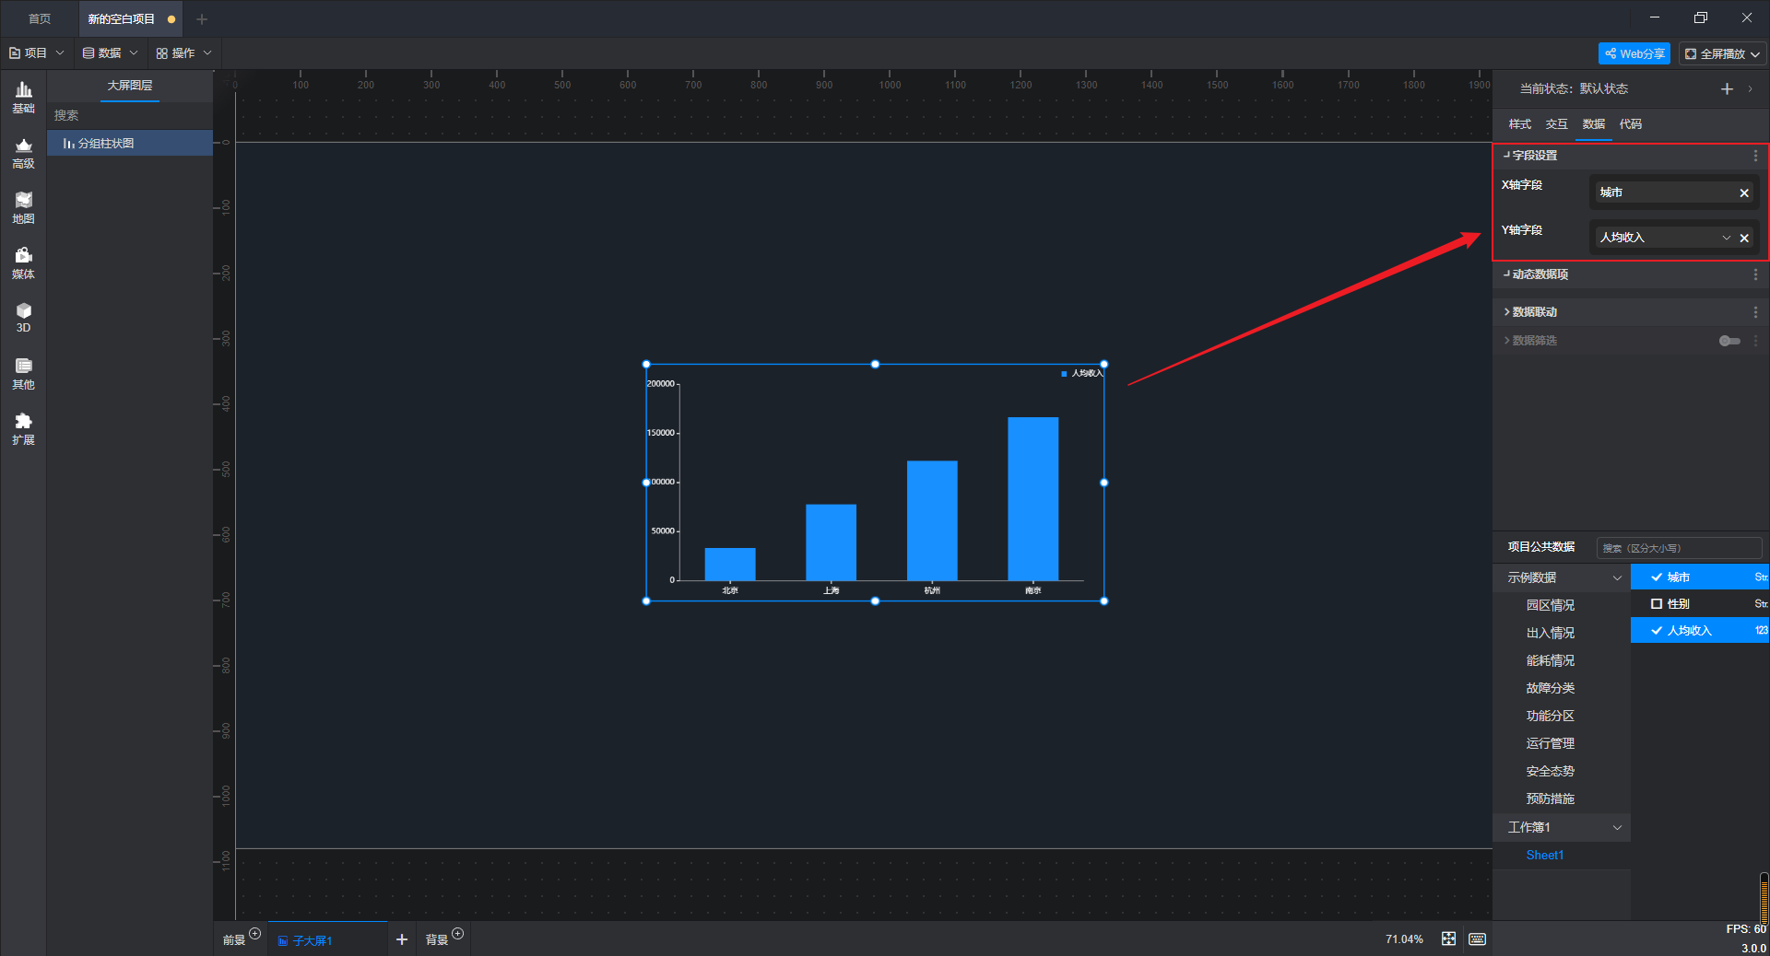The image size is (1770, 956).
Task: Clear the X轴字段 城市 field
Action: click(x=1744, y=192)
